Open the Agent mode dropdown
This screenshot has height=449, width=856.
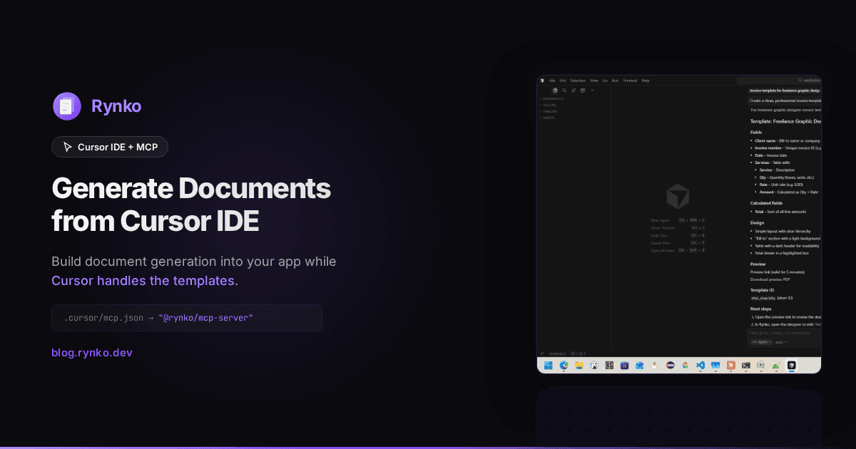[x=761, y=342]
